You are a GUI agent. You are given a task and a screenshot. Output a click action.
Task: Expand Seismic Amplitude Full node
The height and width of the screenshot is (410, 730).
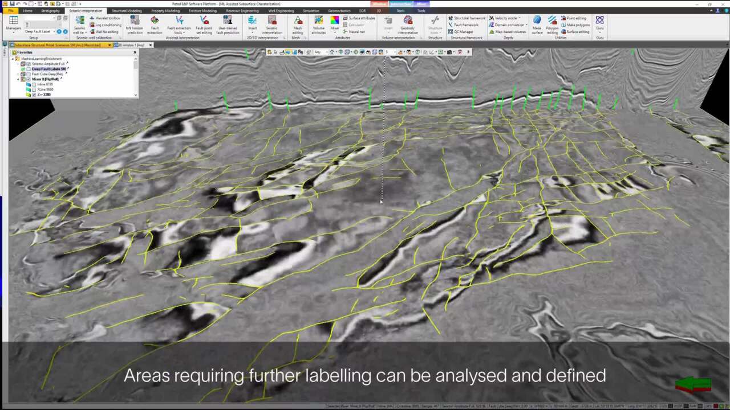pyautogui.click(x=18, y=64)
